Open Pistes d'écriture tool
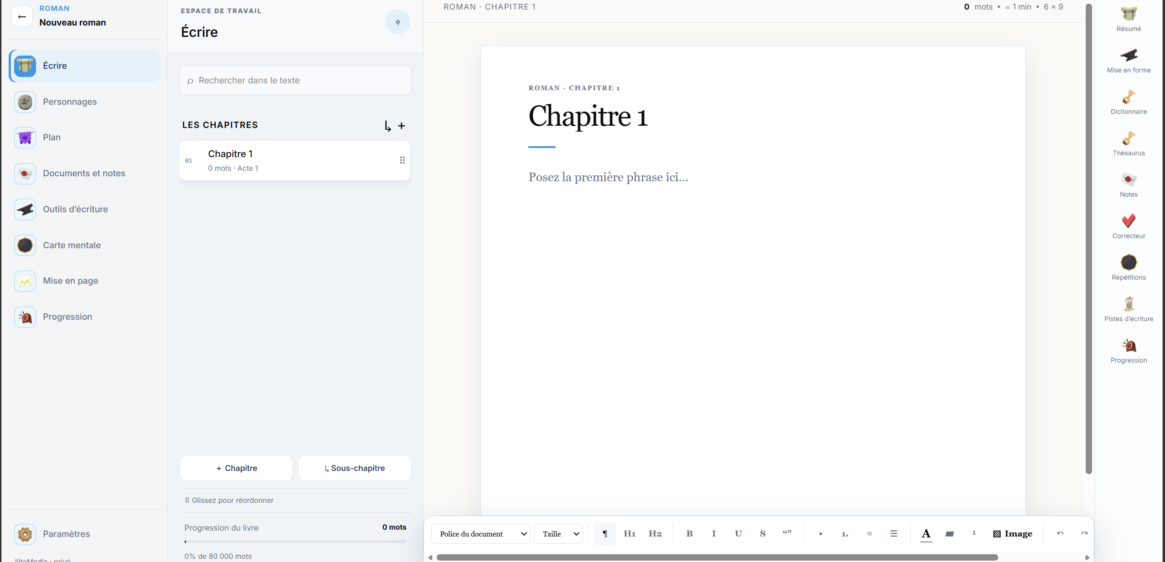Viewport: 1165px width, 562px height. (1129, 309)
